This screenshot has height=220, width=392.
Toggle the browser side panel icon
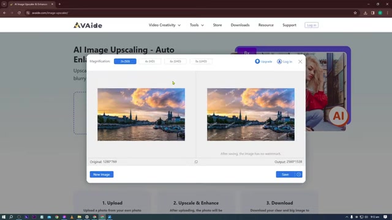pyautogui.click(x=372, y=13)
